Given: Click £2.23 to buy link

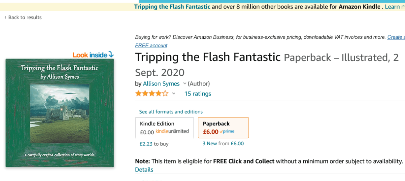Looking at the screenshot, I should [x=154, y=144].
